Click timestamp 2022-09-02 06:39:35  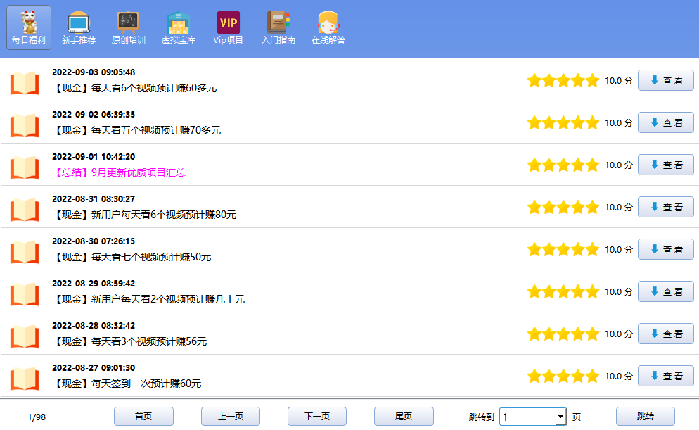click(94, 115)
